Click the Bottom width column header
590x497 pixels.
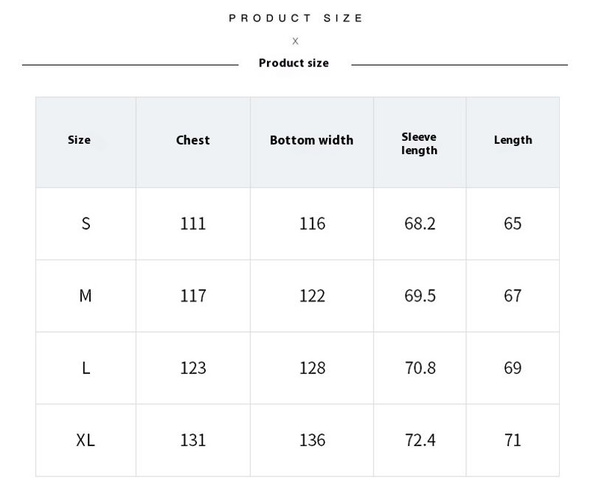[x=311, y=140]
